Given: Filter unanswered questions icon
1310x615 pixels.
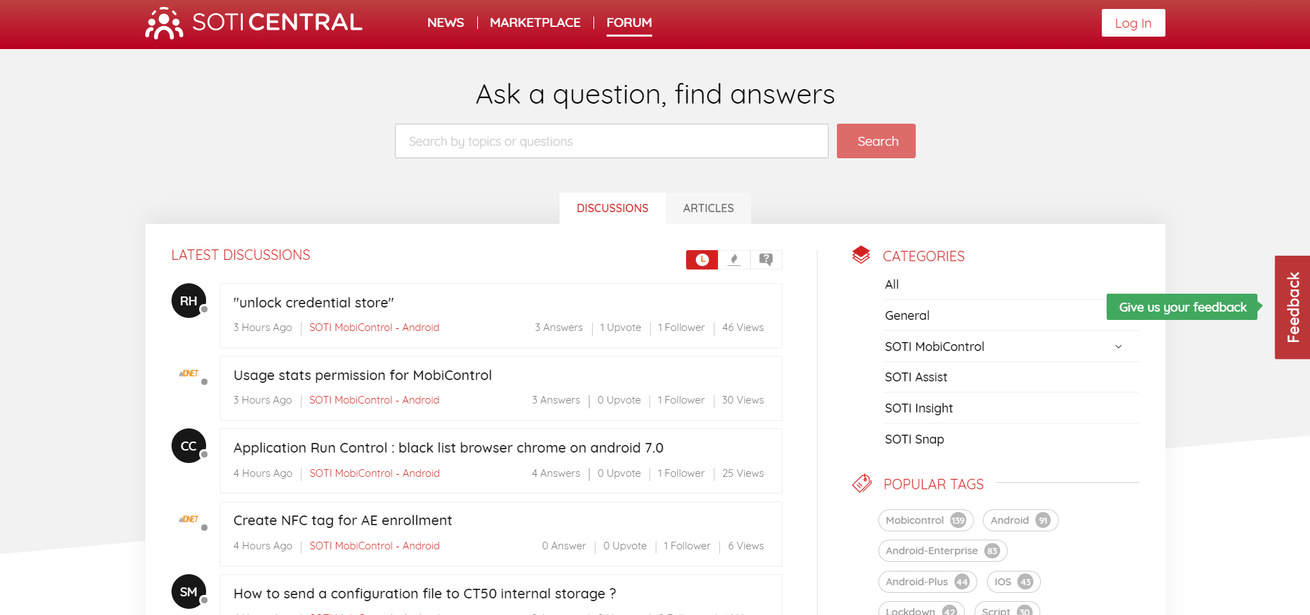Looking at the screenshot, I should [766, 260].
